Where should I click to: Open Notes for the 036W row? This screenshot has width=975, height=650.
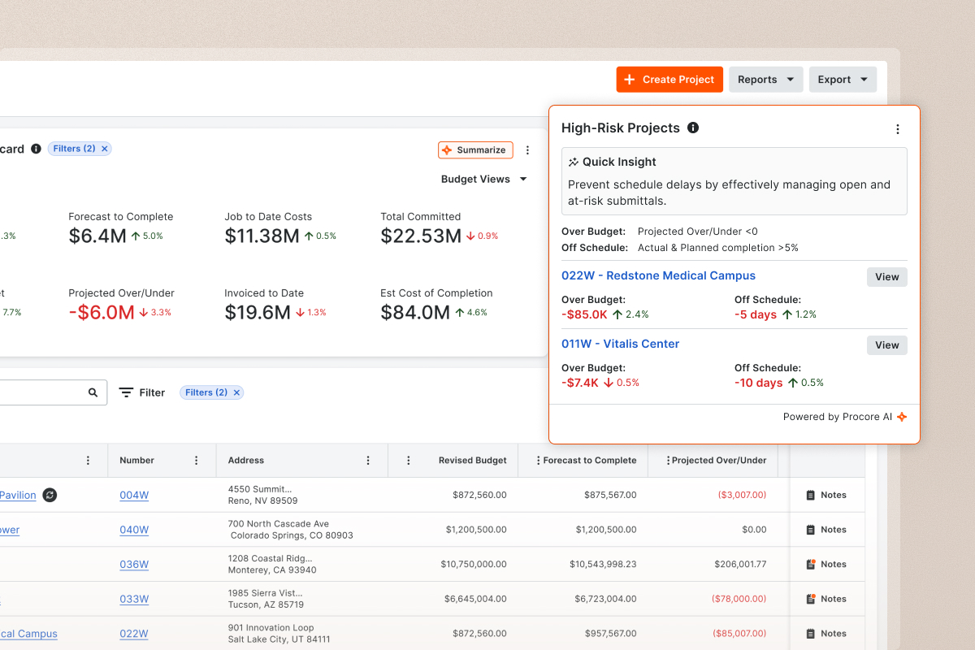825,564
